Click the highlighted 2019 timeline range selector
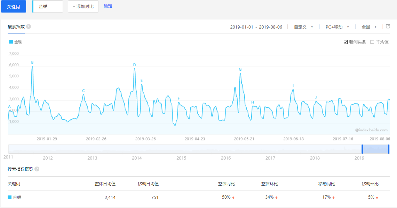Screen dimensions: 397x208 point(375,149)
